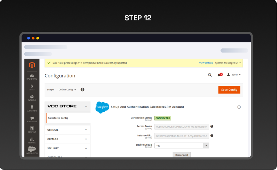Click the View Details link
Screen dimensions: 277x170
206,63
